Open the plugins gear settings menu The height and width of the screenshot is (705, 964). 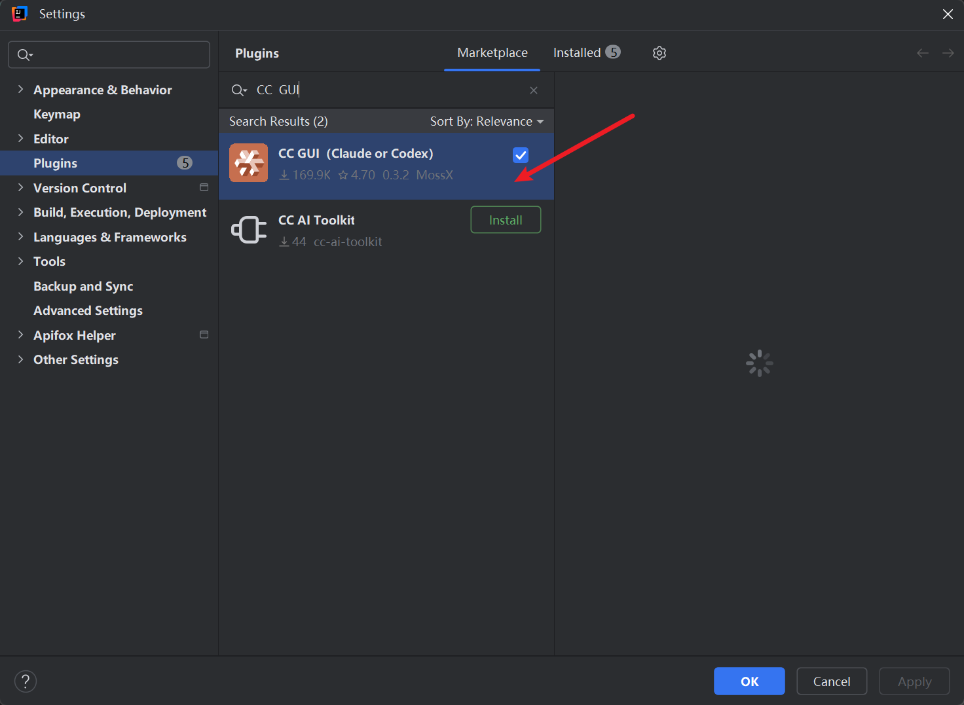click(659, 53)
